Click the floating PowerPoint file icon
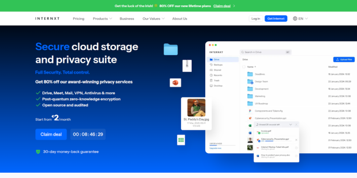Image resolution: width=357 pixels, height=178 pixels. 175,83
